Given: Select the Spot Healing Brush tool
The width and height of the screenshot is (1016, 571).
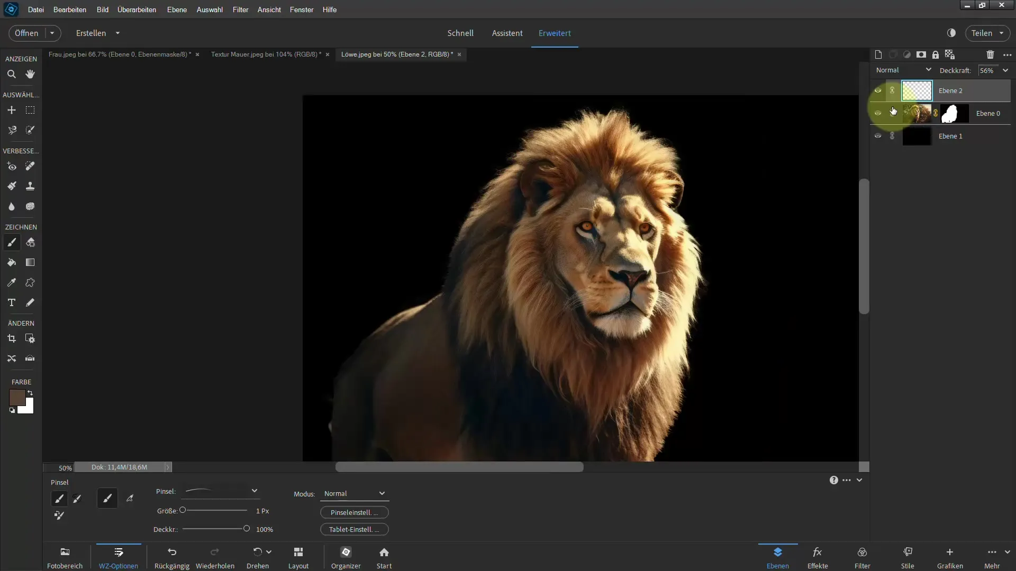Looking at the screenshot, I should click(x=30, y=167).
